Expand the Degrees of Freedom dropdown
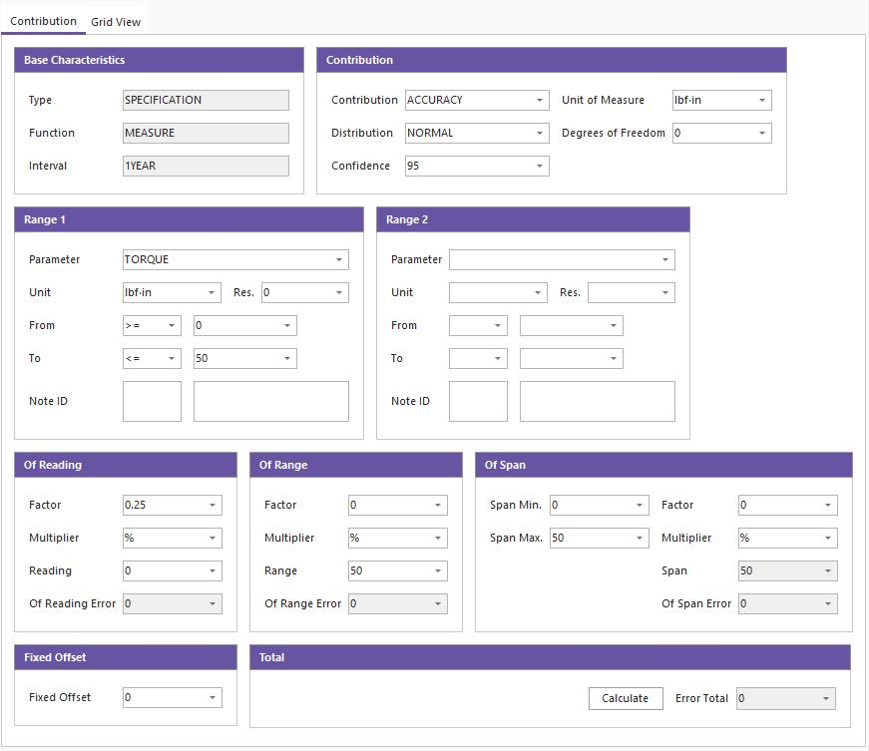Viewport: 869px width, 751px height. [x=762, y=133]
